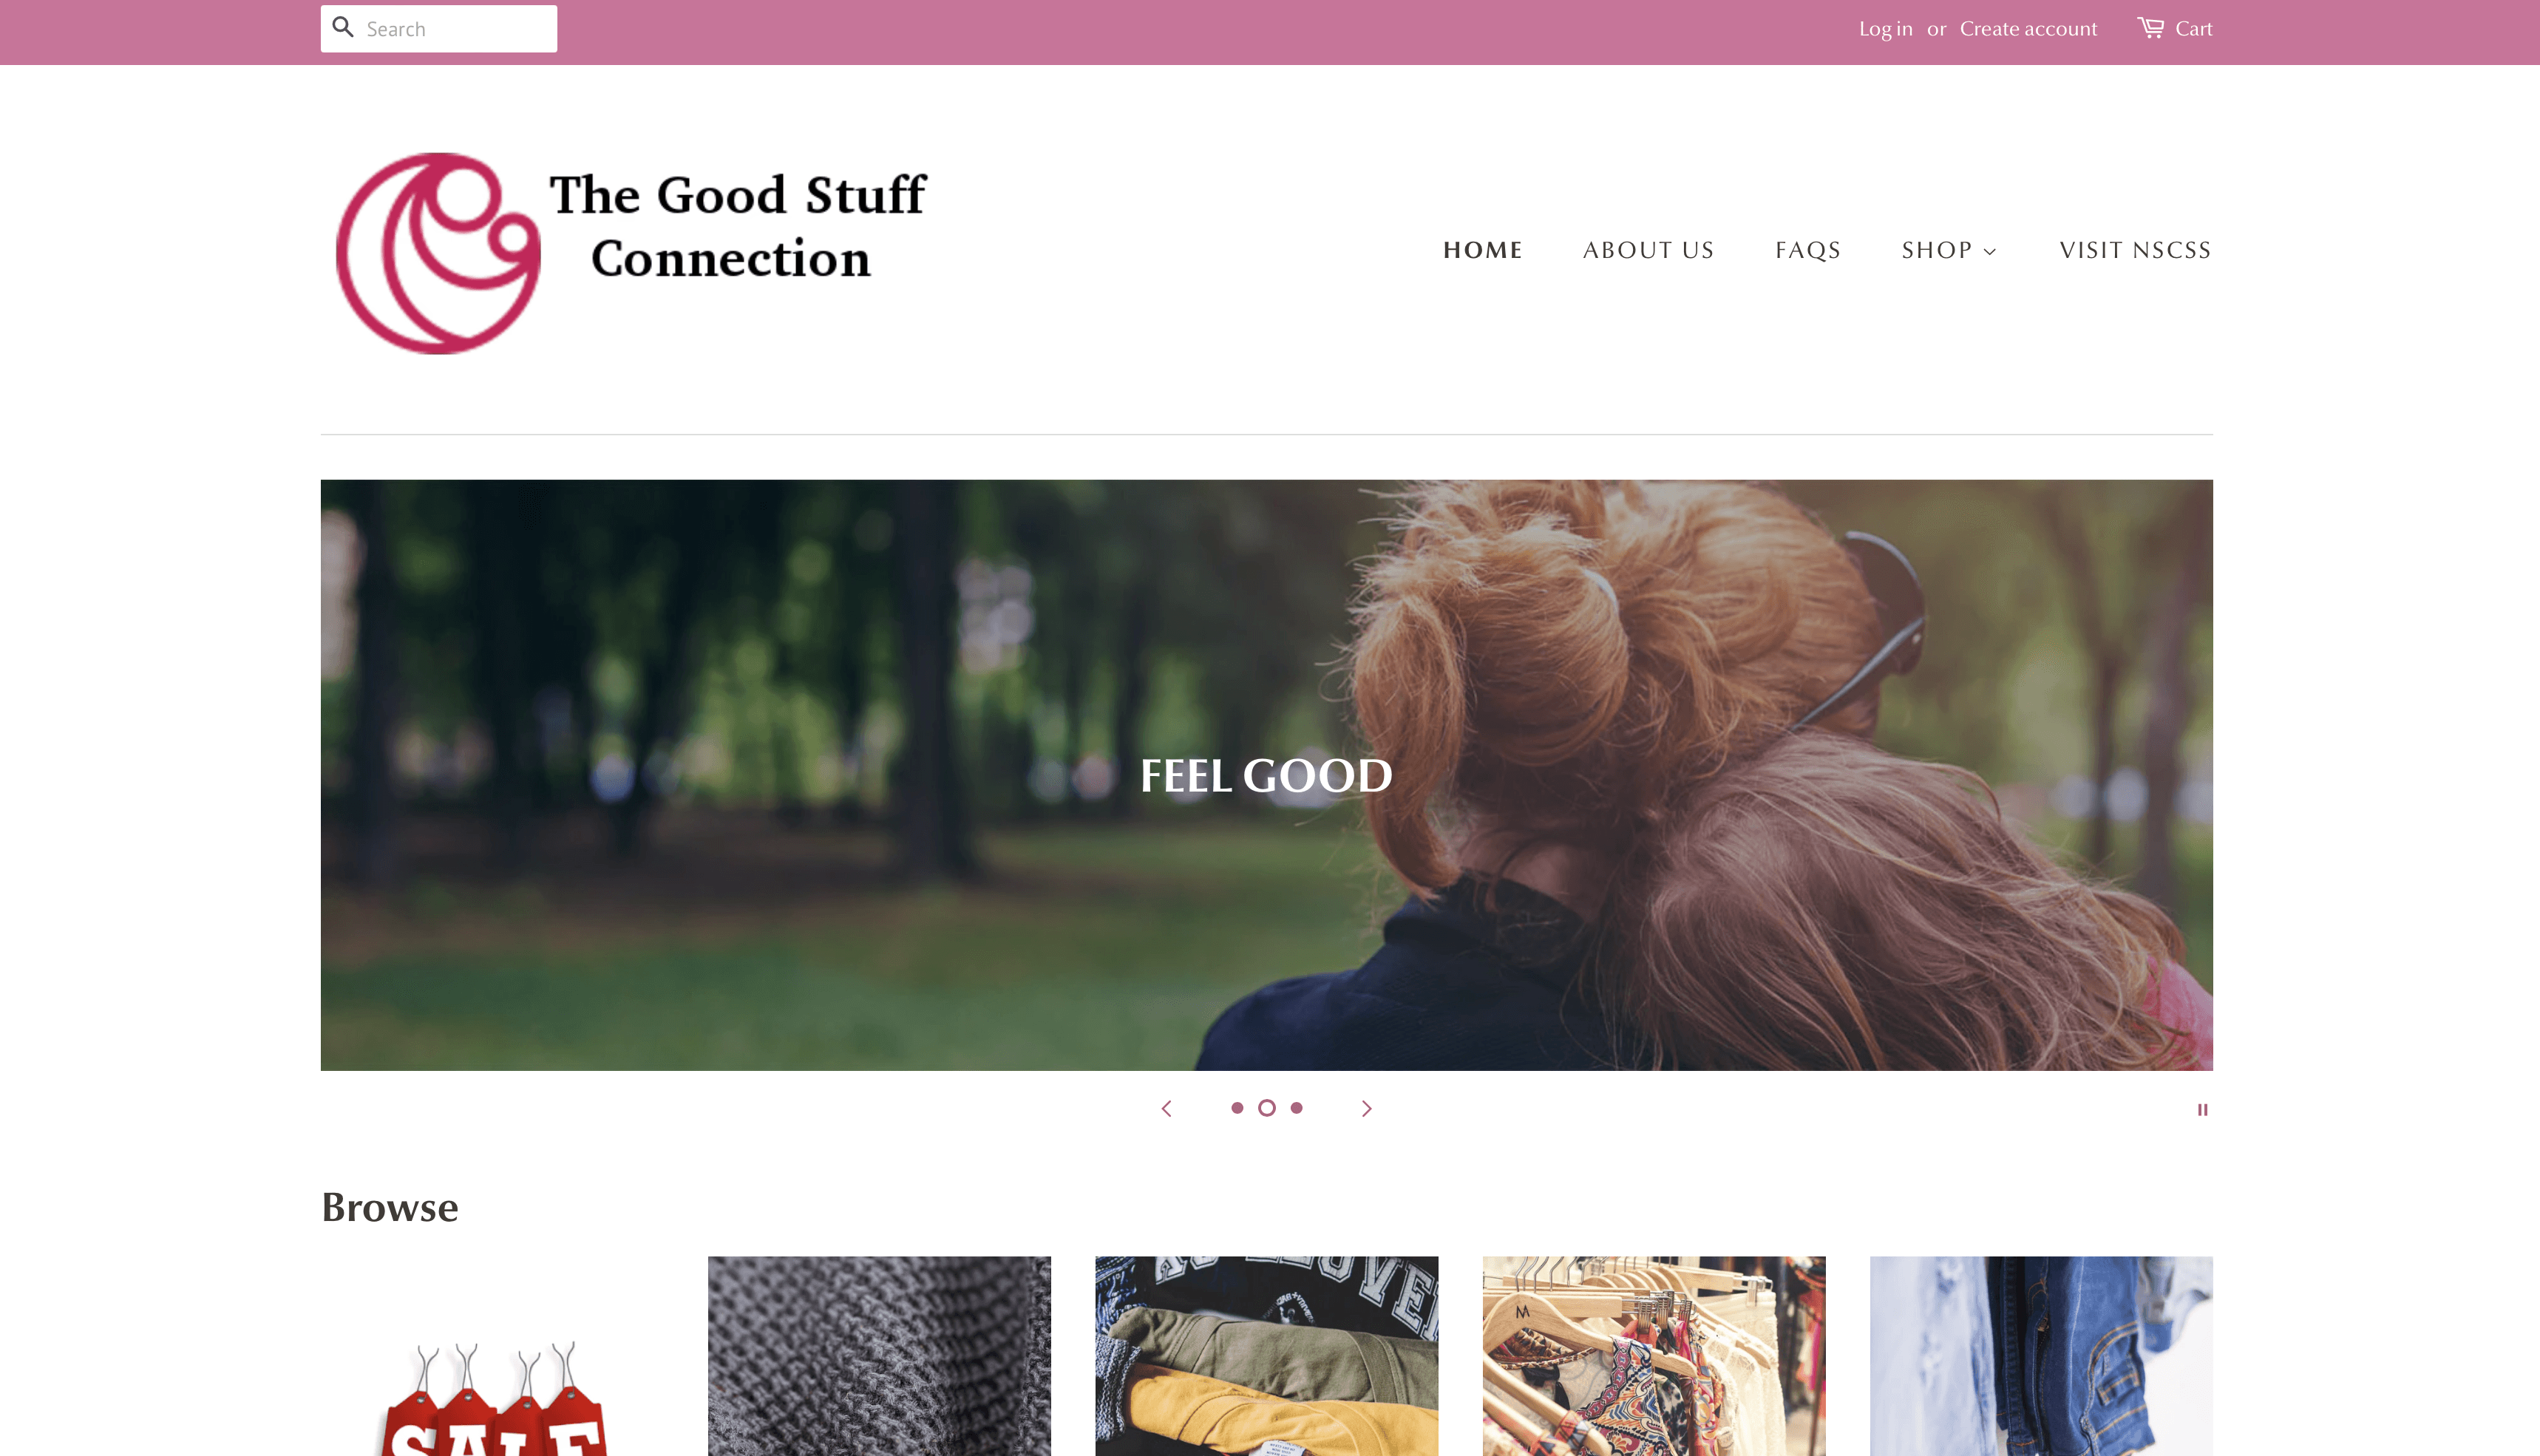Open the About Us page
This screenshot has width=2540, height=1456.
[x=1648, y=250]
